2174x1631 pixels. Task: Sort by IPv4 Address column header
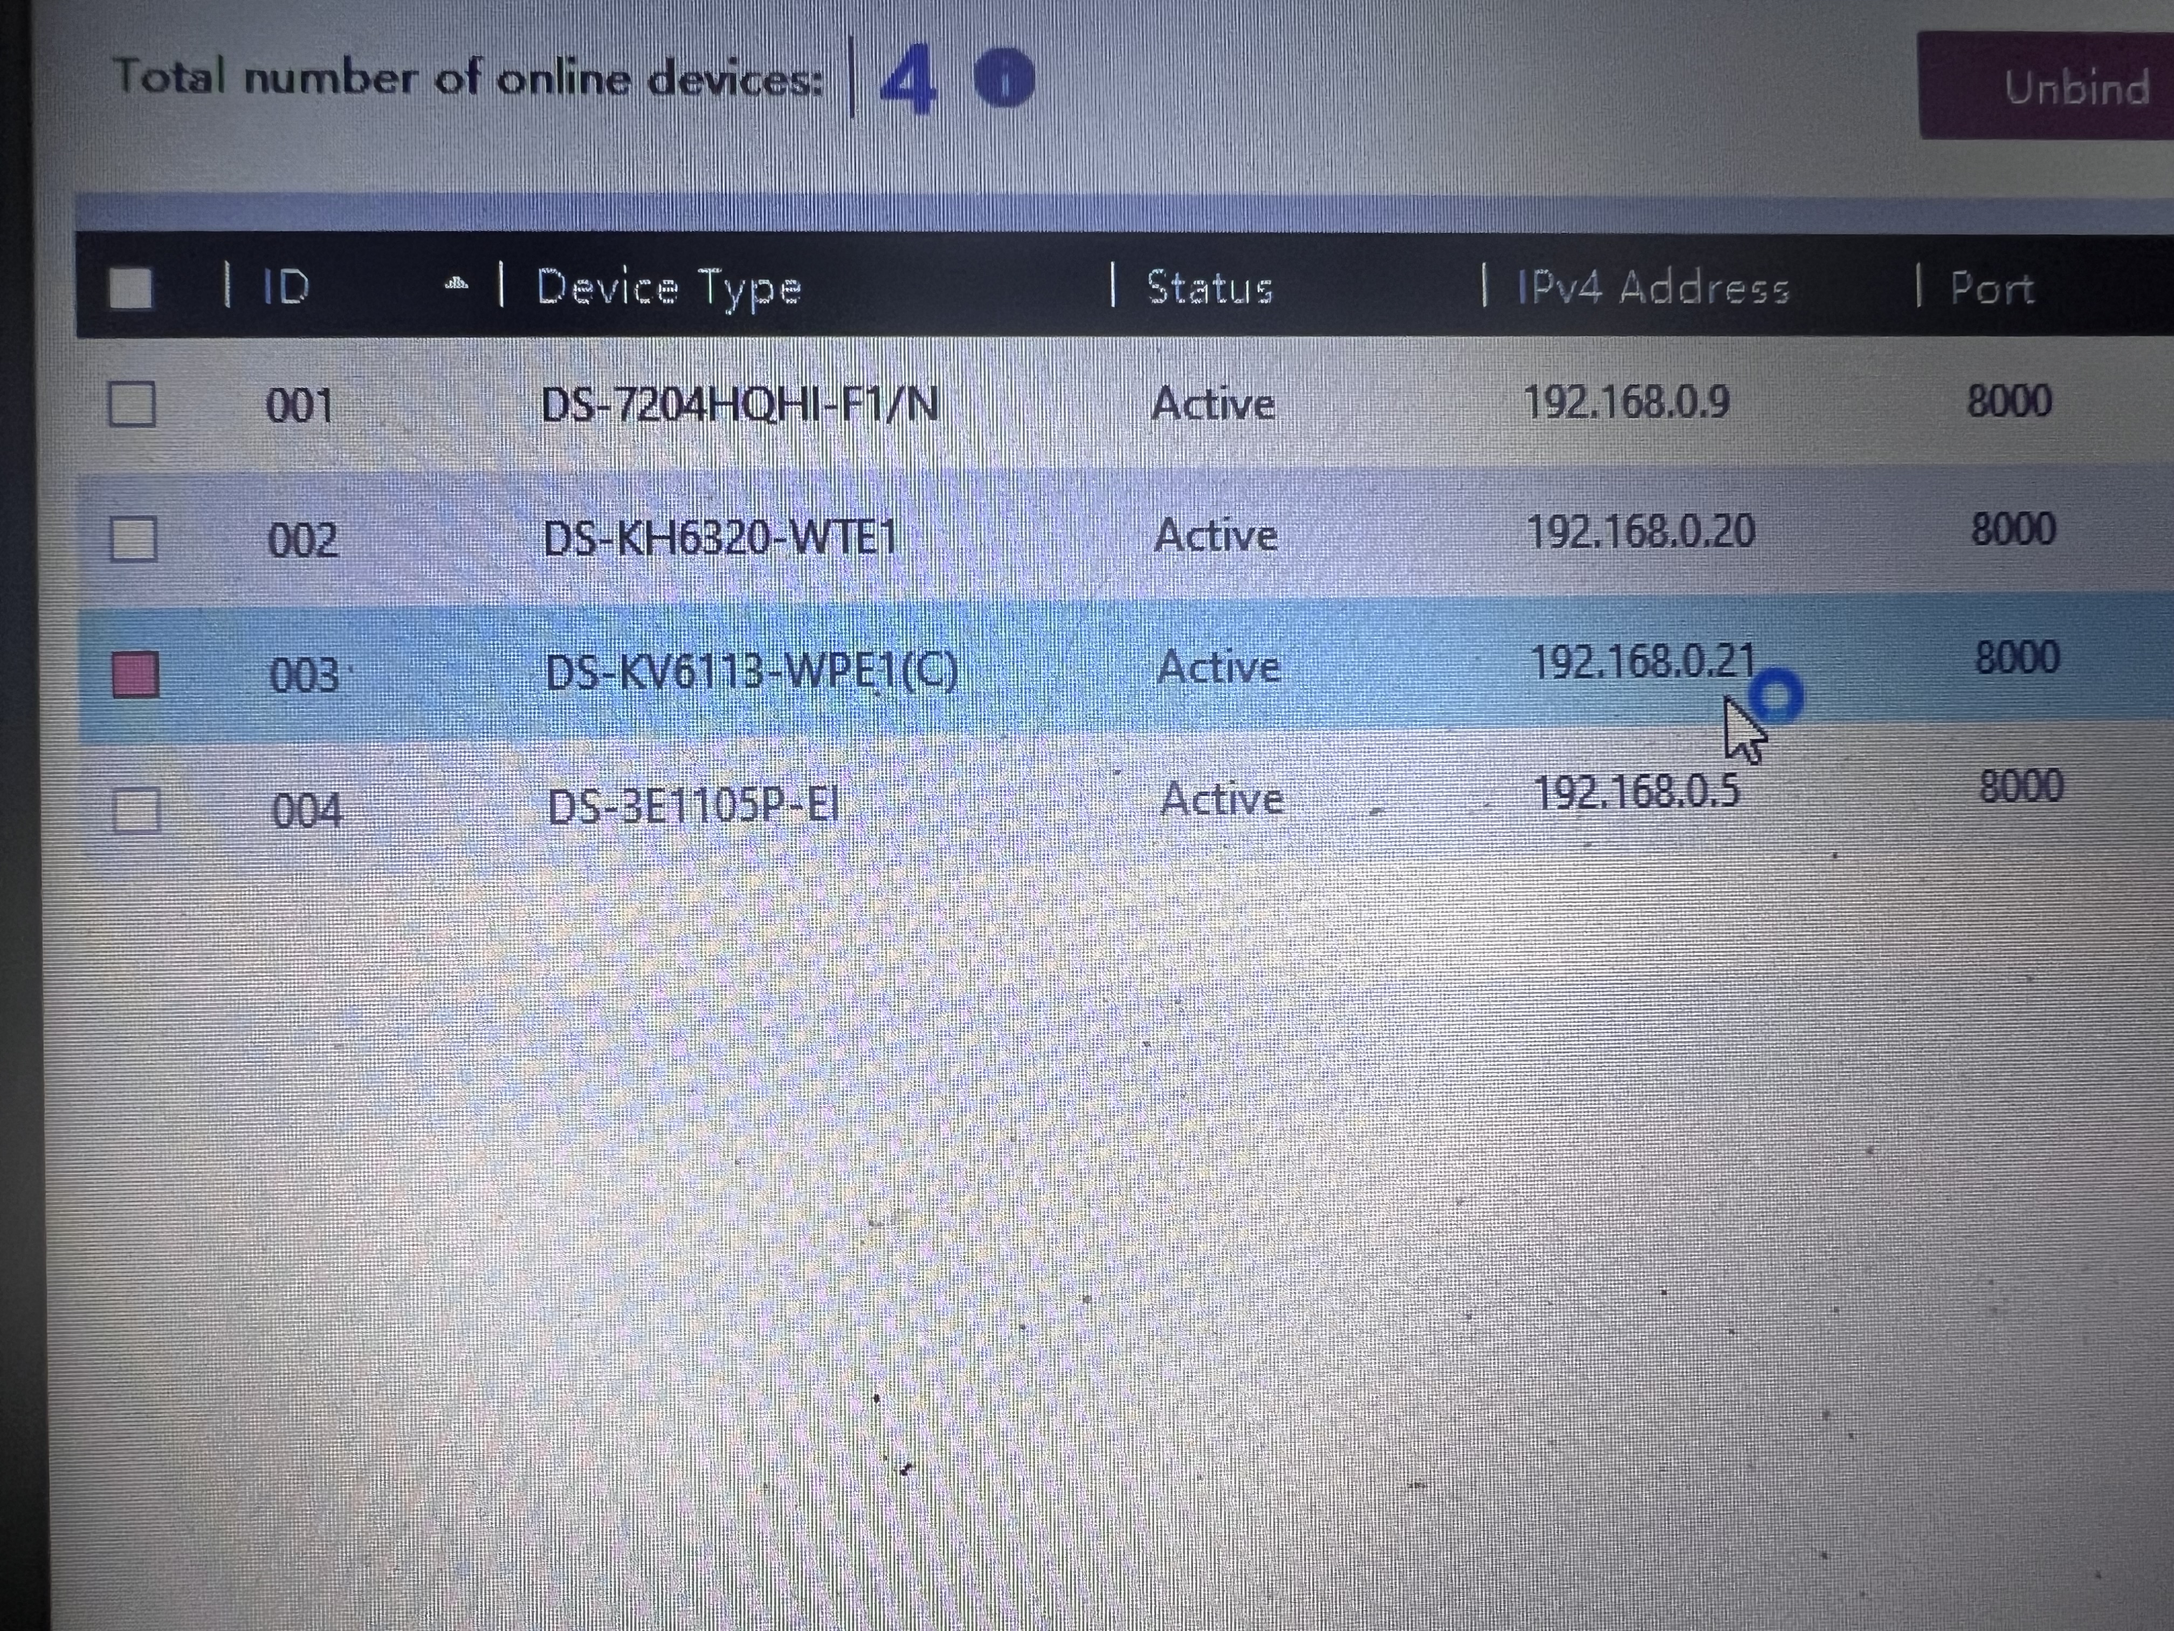(1653, 287)
